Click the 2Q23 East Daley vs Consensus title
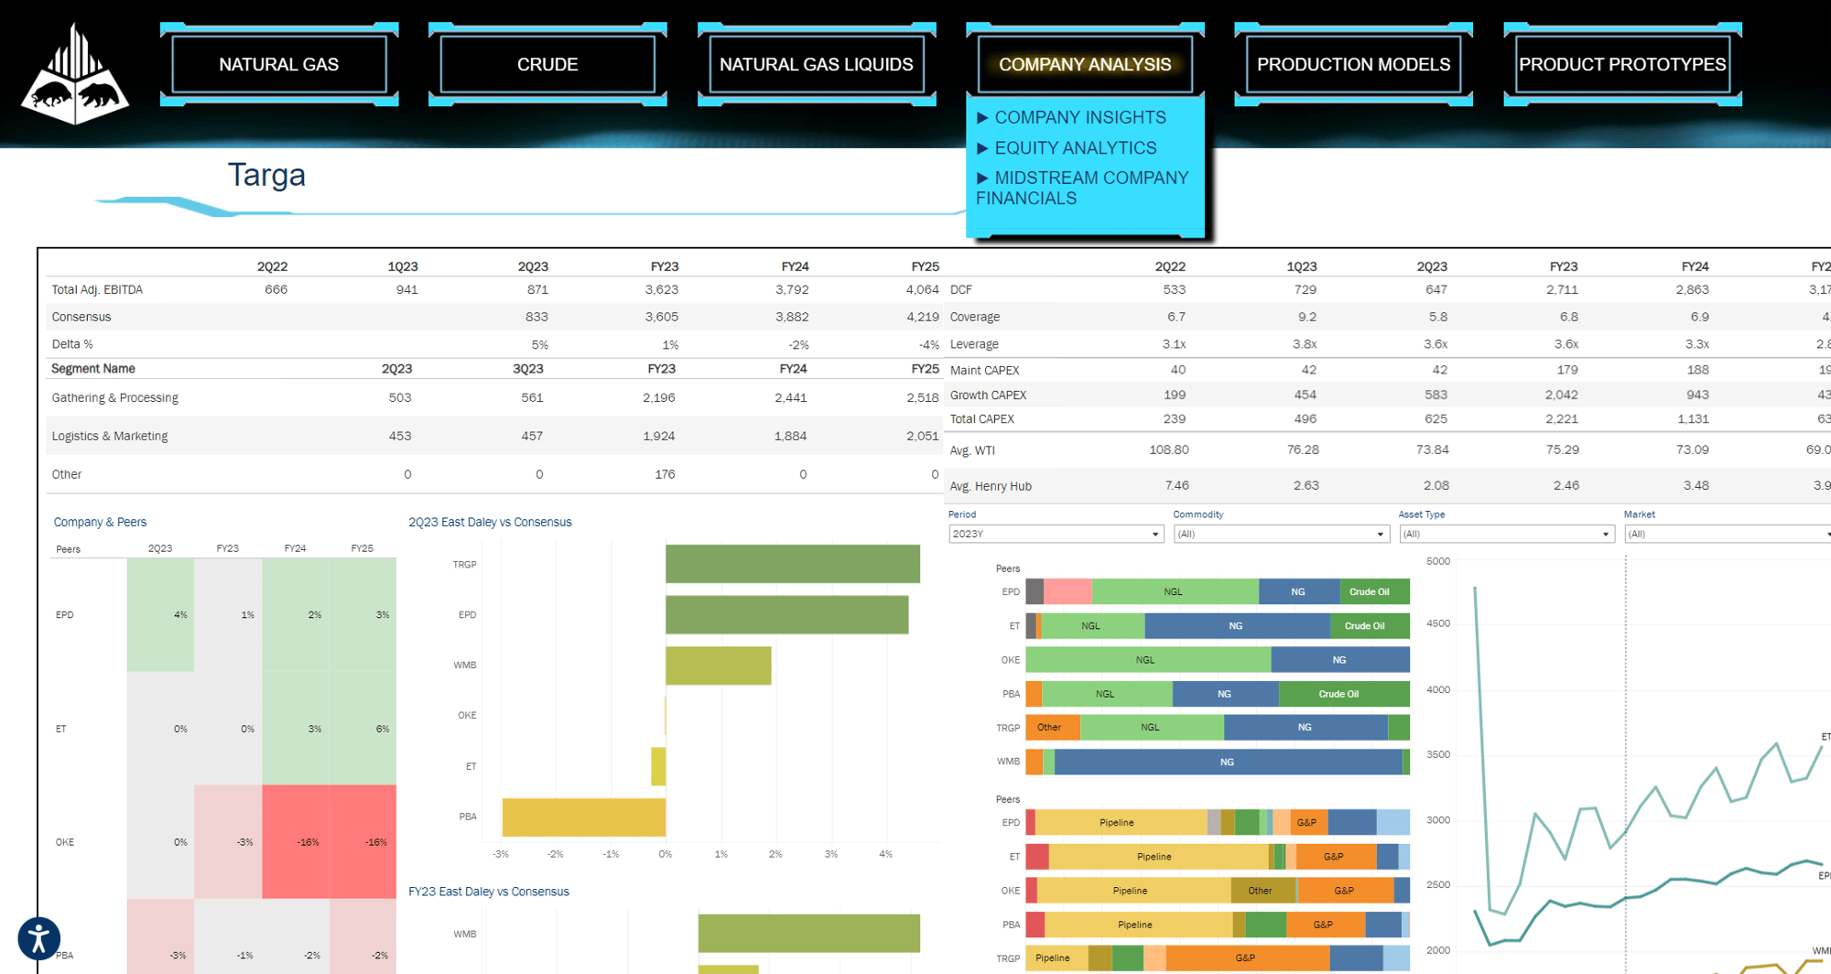The height and width of the screenshot is (974, 1831). point(490,522)
